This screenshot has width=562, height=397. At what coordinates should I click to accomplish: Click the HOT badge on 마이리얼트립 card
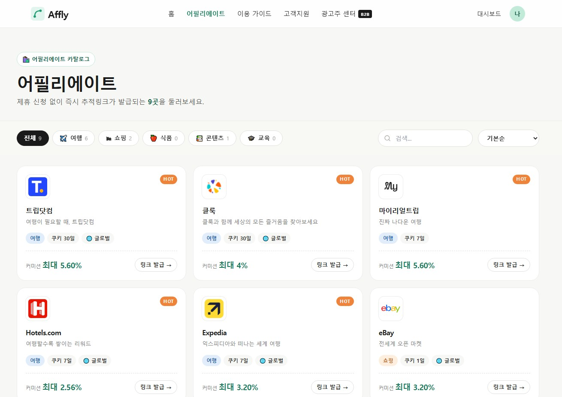click(521, 179)
